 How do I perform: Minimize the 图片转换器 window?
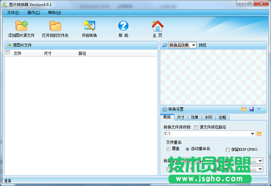click(241, 3)
